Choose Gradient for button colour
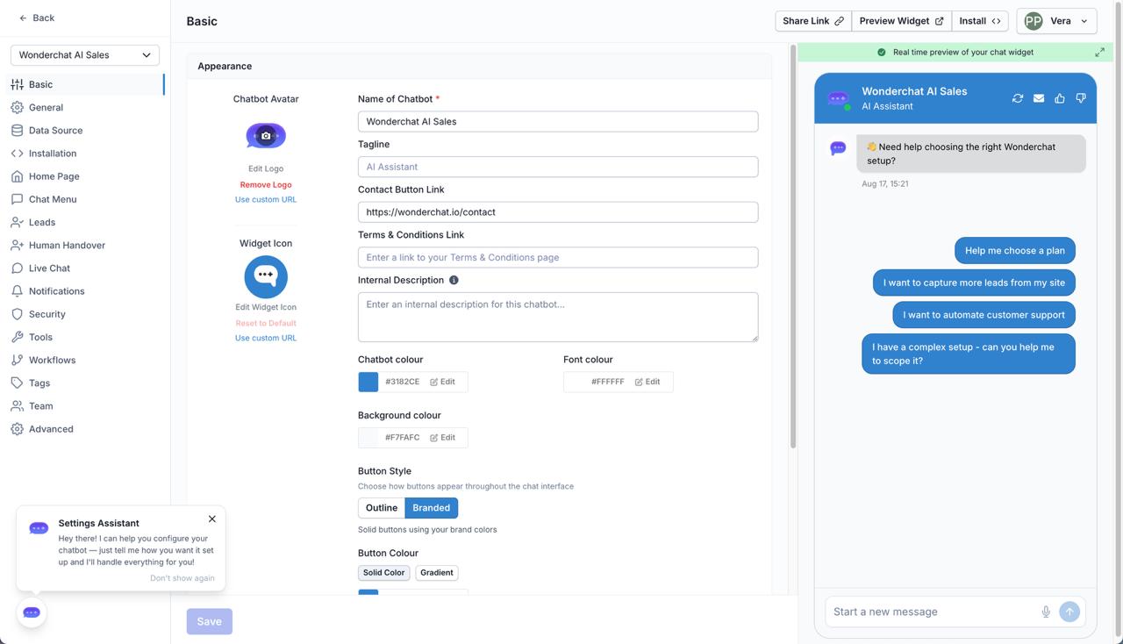This screenshot has height=644, width=1123. (x=437, y=573)
